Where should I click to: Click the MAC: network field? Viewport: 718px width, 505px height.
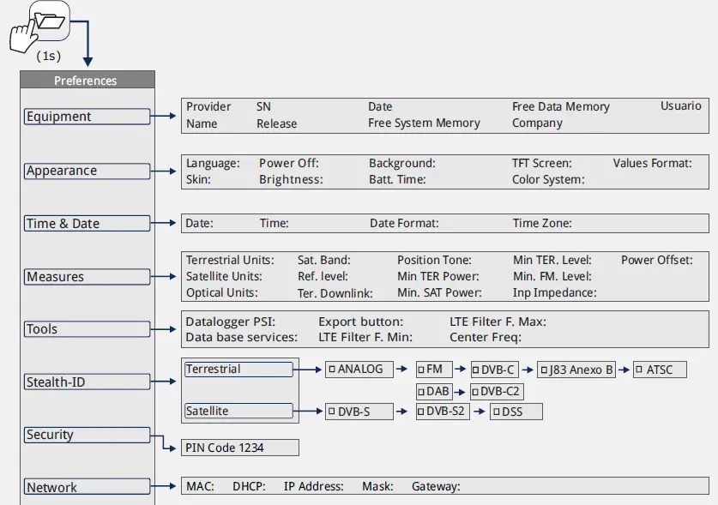click(x=200, y=486)
